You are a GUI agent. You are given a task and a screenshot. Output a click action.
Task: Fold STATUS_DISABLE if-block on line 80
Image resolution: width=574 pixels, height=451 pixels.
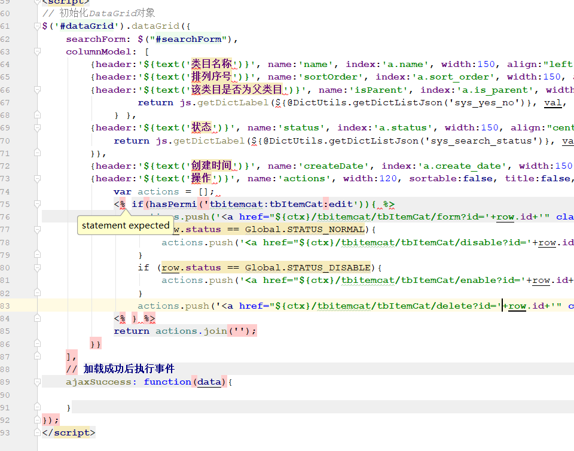[37, 267]
